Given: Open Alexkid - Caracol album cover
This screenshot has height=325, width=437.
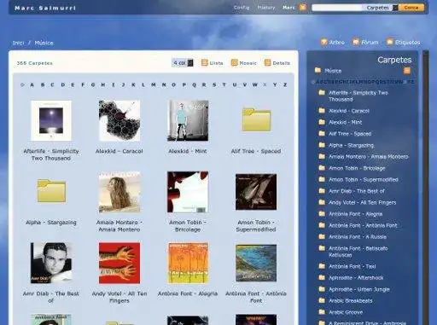Looking at the screenshot, I should [119, 120].
